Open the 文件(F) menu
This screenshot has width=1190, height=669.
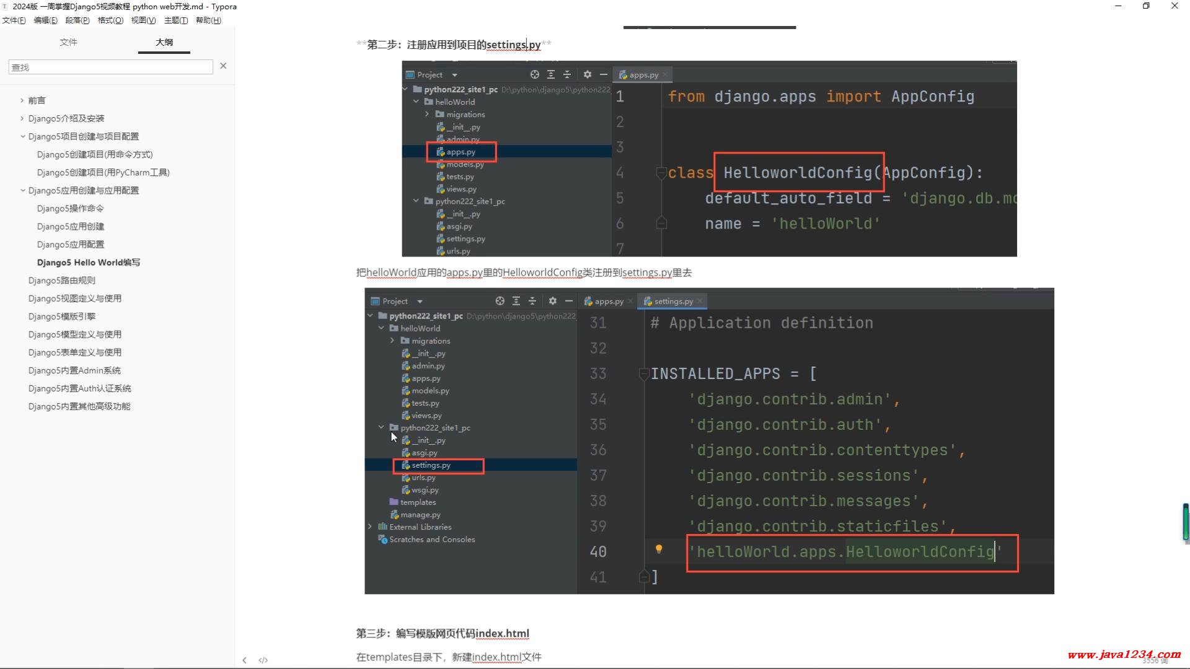tap(14, 20)
